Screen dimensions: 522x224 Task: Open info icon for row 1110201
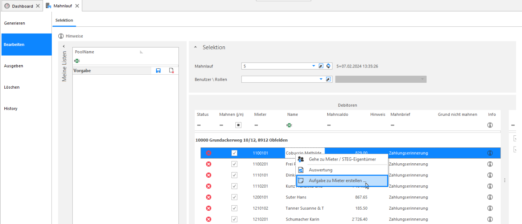point(490,186)
